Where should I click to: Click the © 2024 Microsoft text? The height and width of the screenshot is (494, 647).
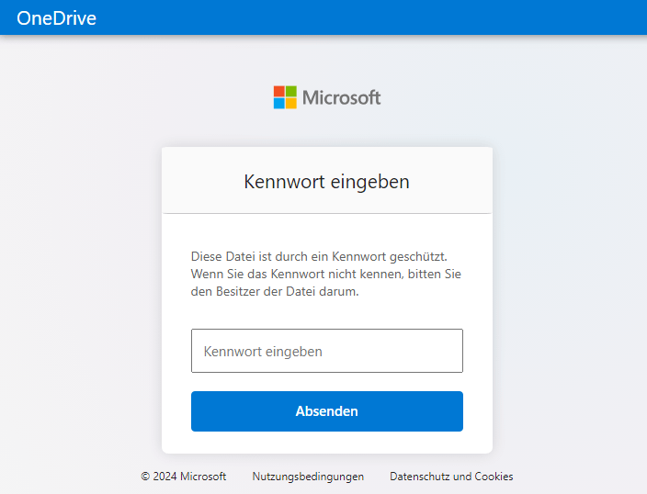tap(184, 477)
